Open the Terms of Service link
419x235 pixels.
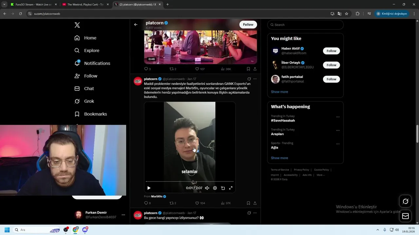click(280, 170)
